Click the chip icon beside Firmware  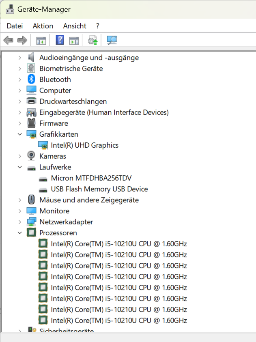click(31, 123)
